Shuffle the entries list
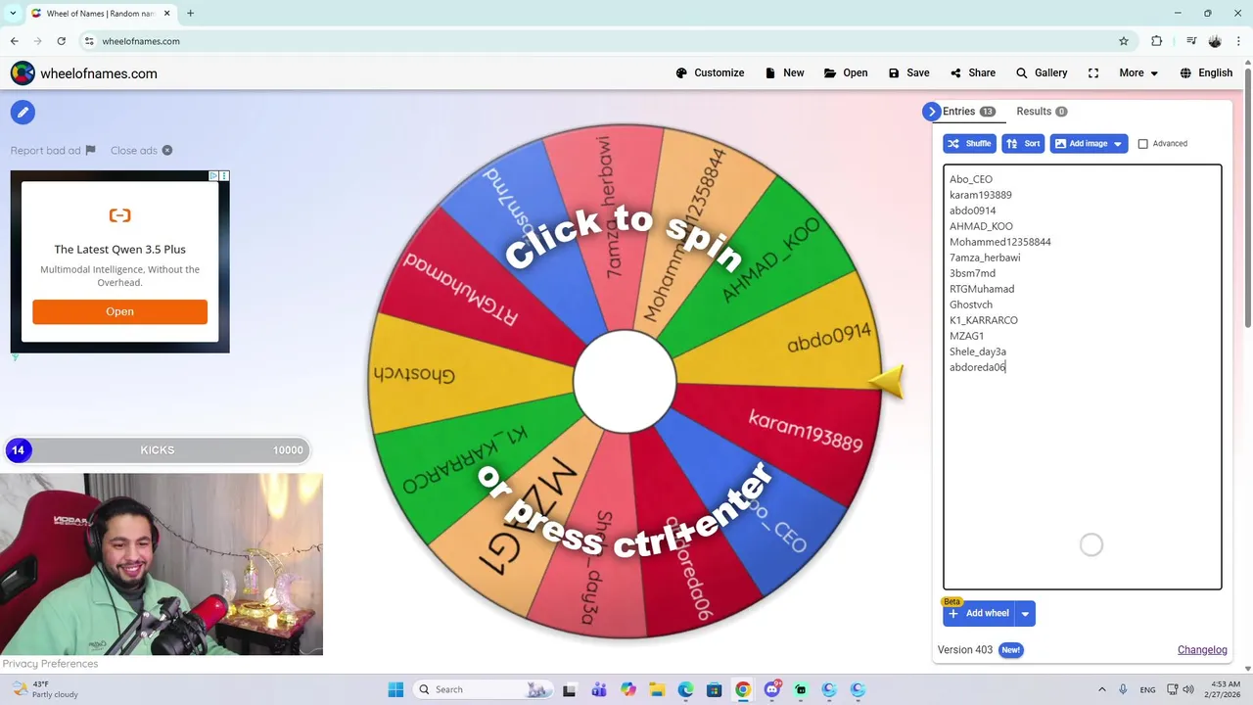The image size is (1253, 705). pos(969,143)
